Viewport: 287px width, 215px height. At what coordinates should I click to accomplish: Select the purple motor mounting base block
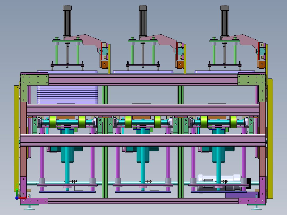242,195
